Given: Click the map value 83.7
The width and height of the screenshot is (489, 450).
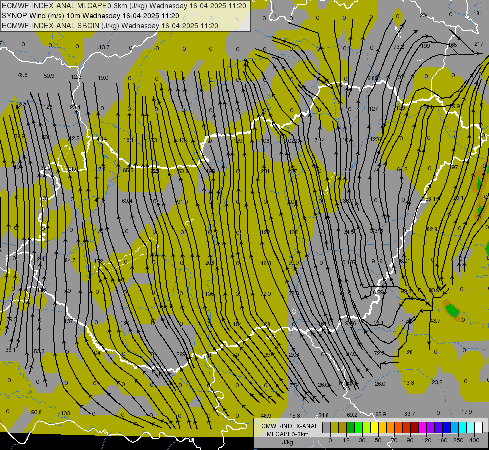Looking at the screenshot, I should tap(410, 414).
